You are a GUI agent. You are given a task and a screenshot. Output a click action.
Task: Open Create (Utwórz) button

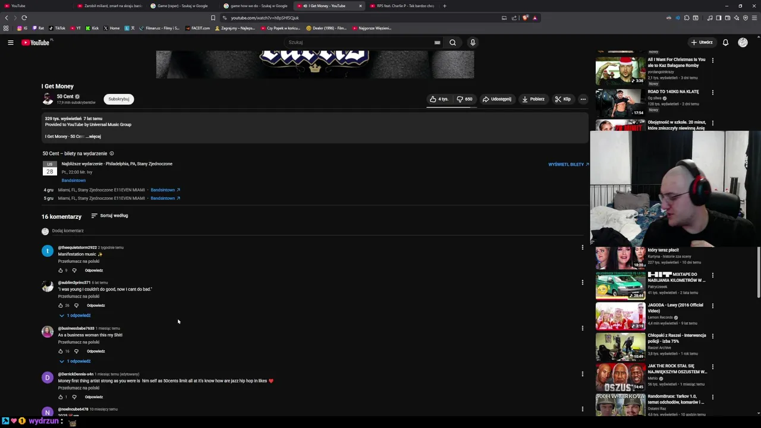(702, 42)
